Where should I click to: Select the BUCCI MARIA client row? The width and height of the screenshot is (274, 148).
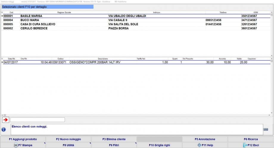coord(30,20)
